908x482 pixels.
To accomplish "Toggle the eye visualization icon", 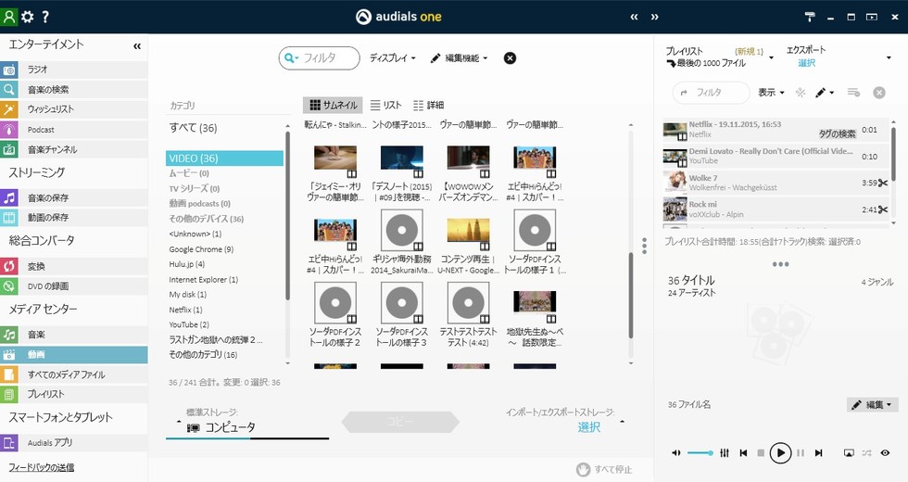I will coord(885,453).
